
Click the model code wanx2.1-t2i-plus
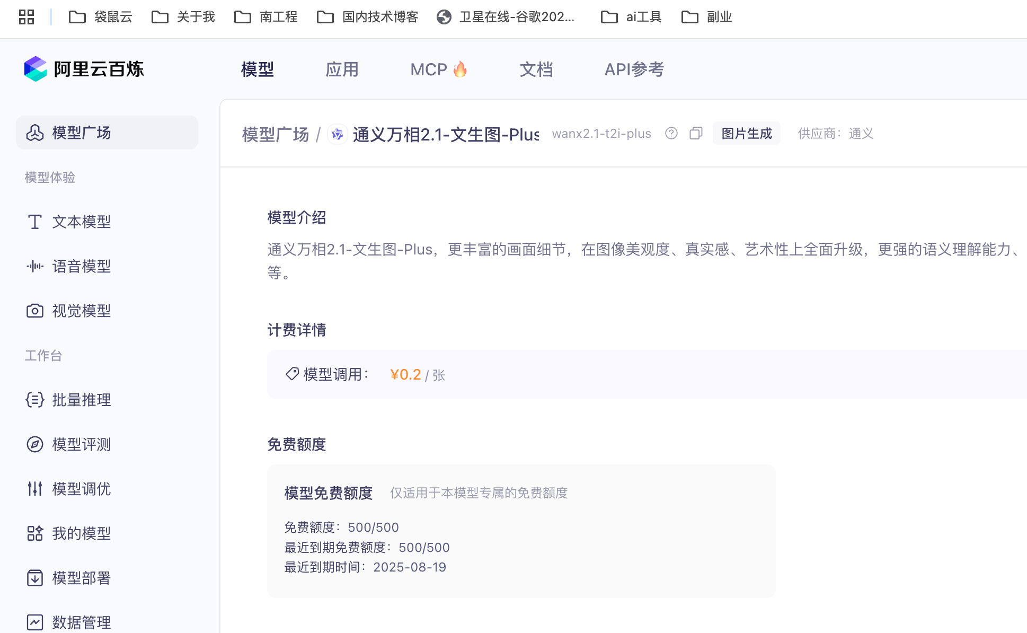click(601, 134)
